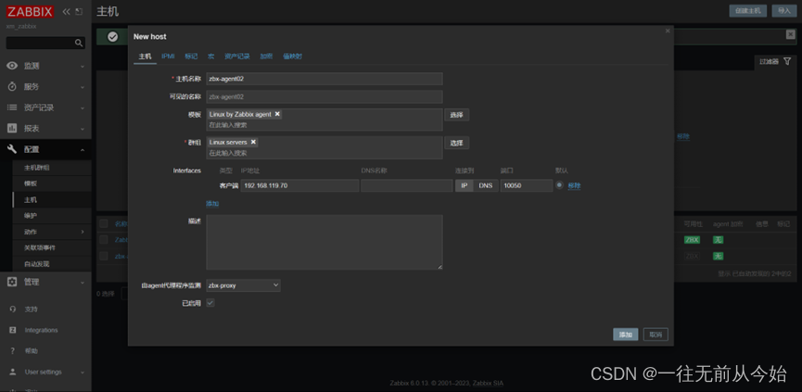Expand the Services menu section
Viewport: 802px width, 392px height.
[83, 87]
